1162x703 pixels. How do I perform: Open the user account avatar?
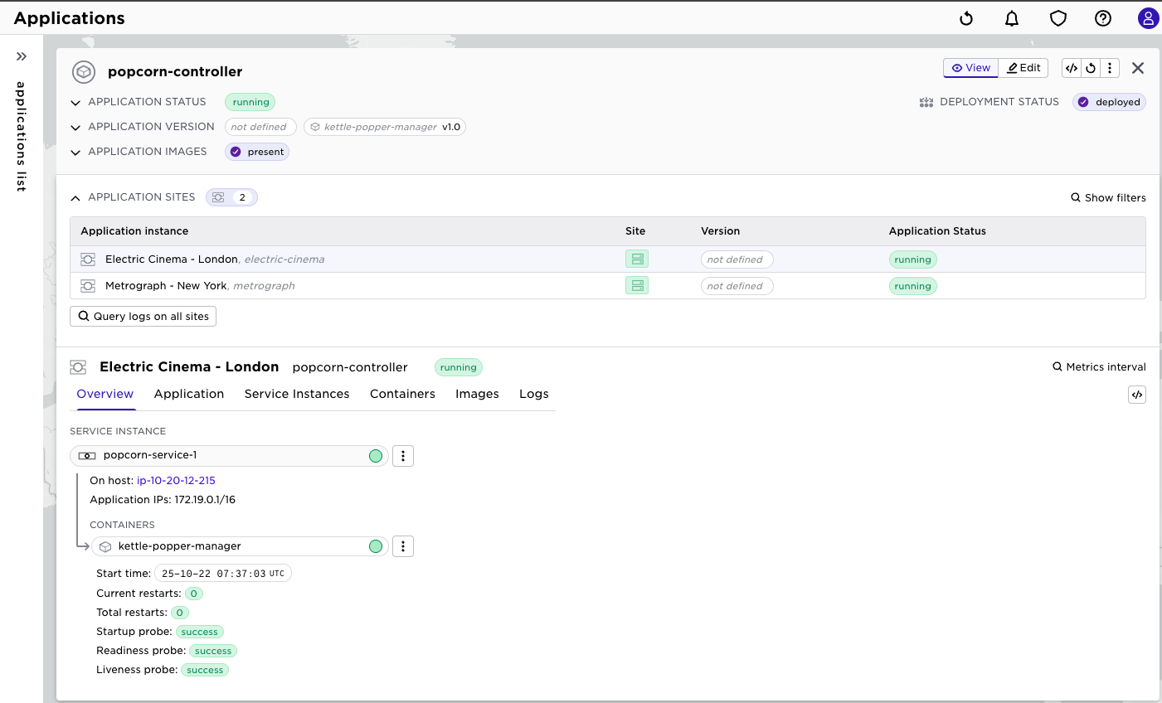click(1148, 18)
